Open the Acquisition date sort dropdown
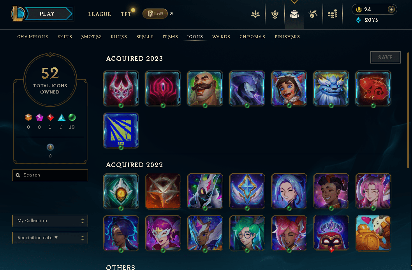This screenshot has width=412, height=270. [x=50, y=238]
